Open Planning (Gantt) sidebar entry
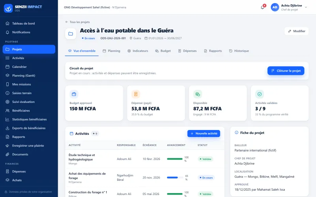This screenshot has height=197, width=316. [29, 76]
